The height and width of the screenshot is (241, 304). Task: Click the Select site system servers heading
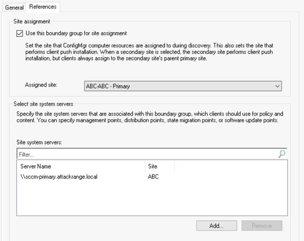43,104
